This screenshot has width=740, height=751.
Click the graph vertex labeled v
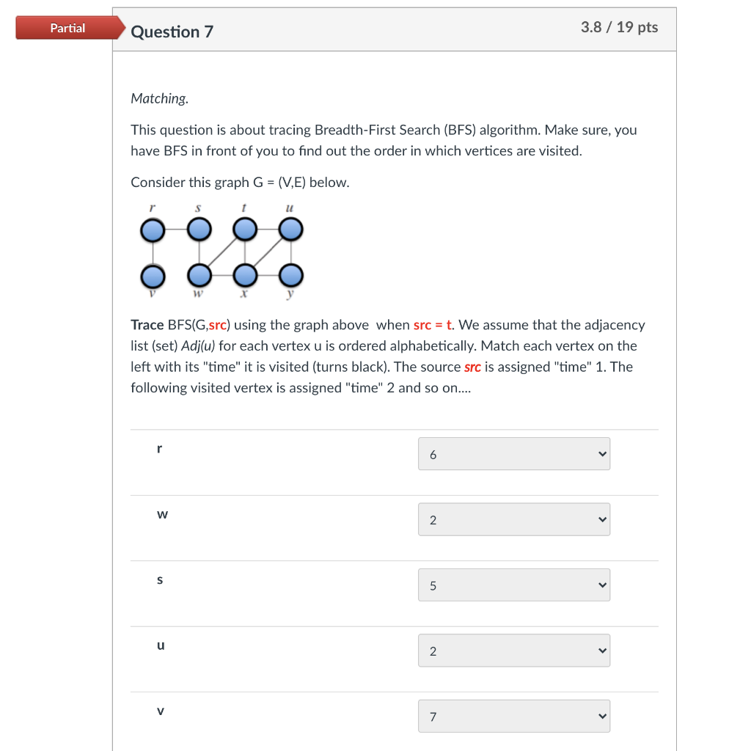tap(153, 276)
